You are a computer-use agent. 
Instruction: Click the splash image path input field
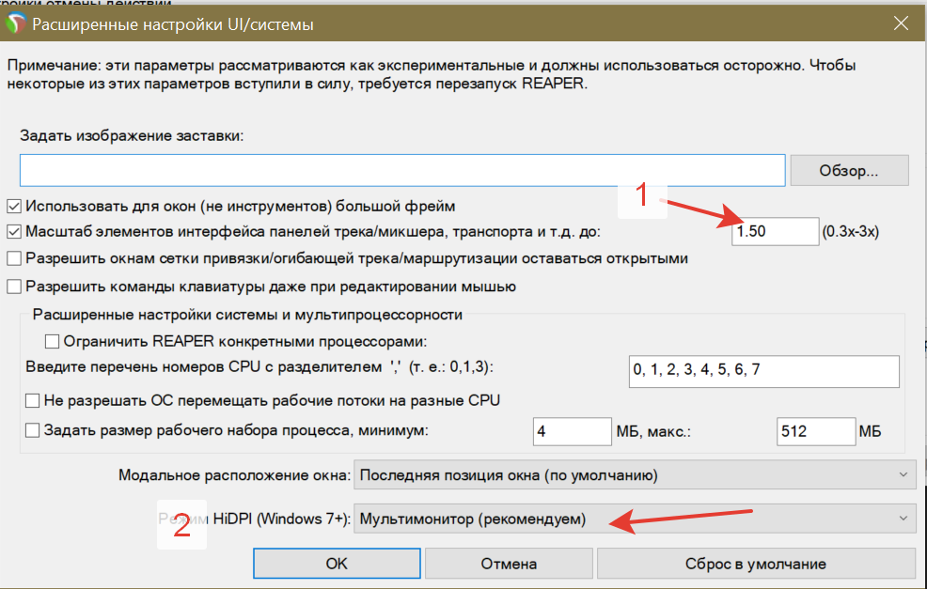[x=402, y=171]
